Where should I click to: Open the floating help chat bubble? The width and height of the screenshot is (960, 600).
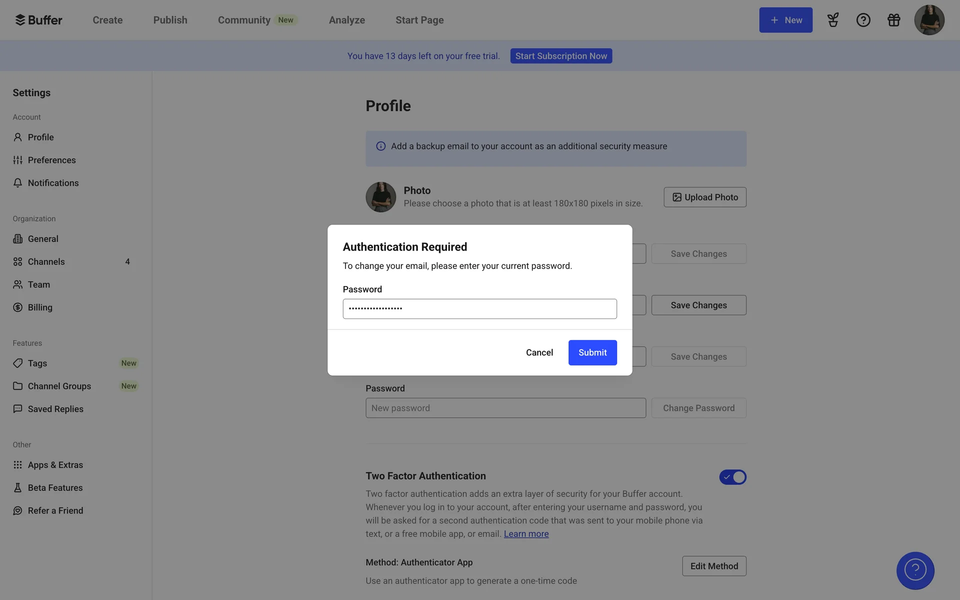(915, 570)
